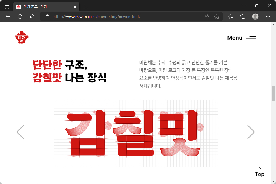Go to the browser home page
The height and width of the screenshot is (184, 276).
tap(32, 17)
